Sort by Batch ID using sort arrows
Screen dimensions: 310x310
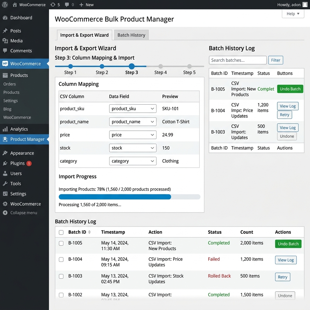[89, 232]
